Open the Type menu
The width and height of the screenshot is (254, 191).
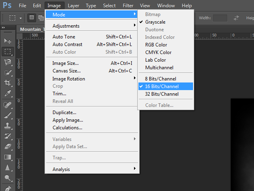pyautogui.click(x=91, y=6)
